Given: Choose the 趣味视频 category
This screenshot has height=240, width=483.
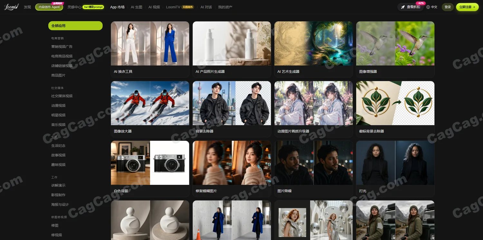Looking at the screenshot, I should (58, 165).
